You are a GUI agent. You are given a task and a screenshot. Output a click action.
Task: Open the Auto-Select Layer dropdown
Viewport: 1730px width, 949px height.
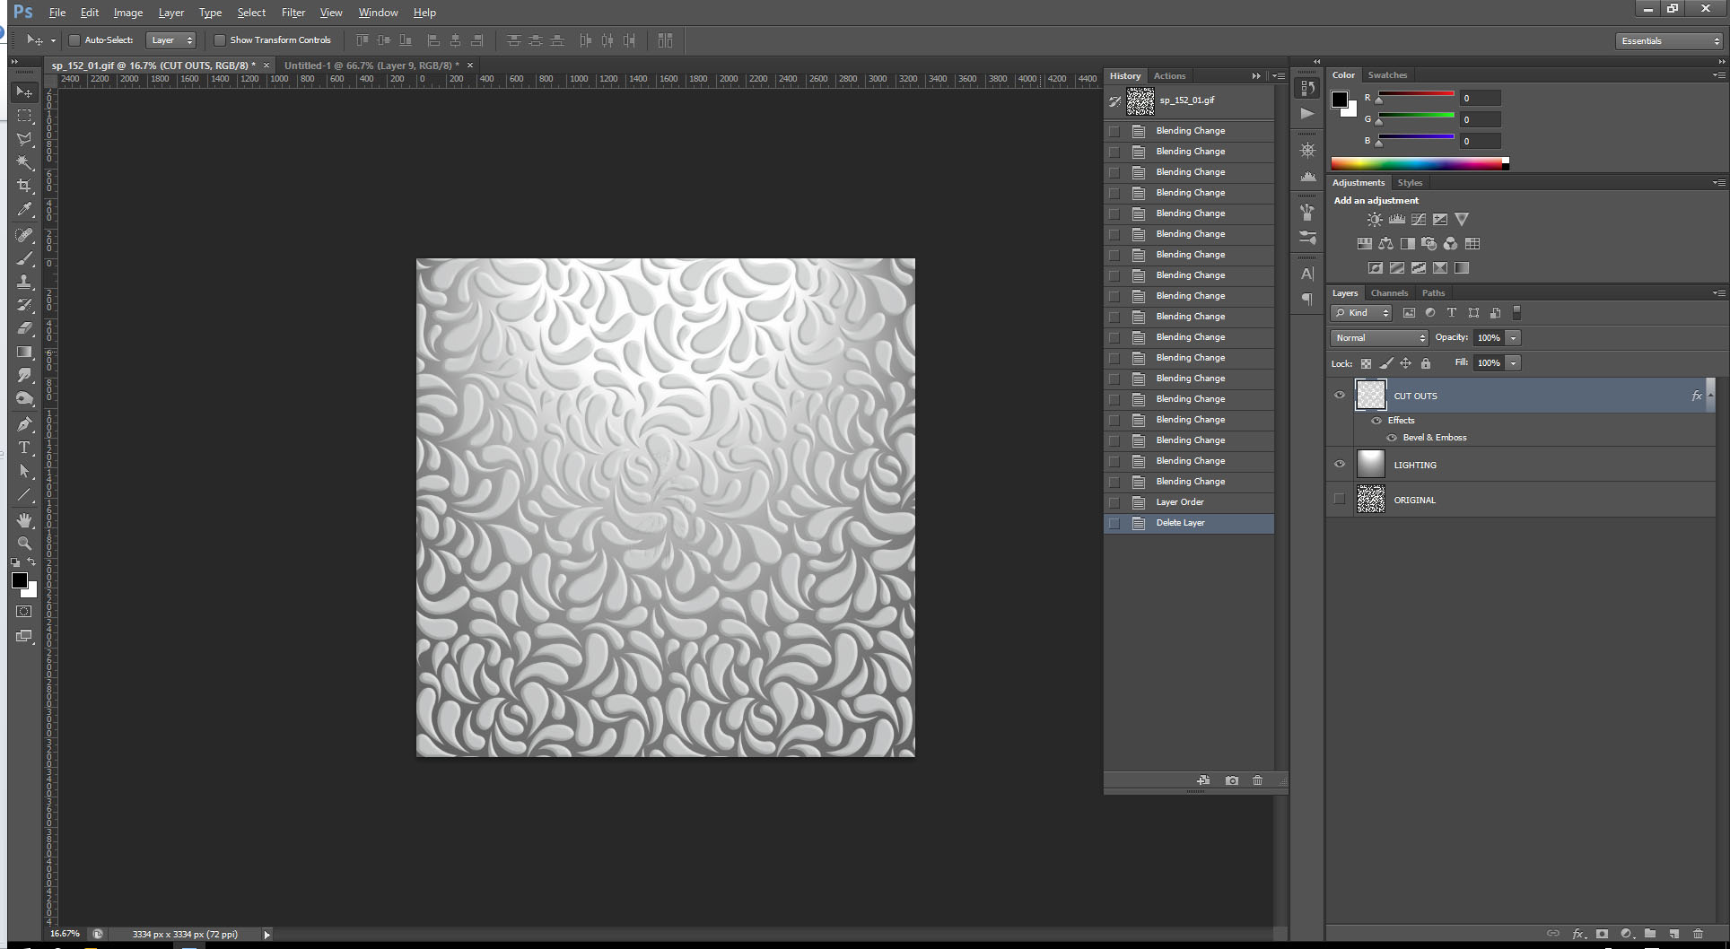tap(170, 40)
